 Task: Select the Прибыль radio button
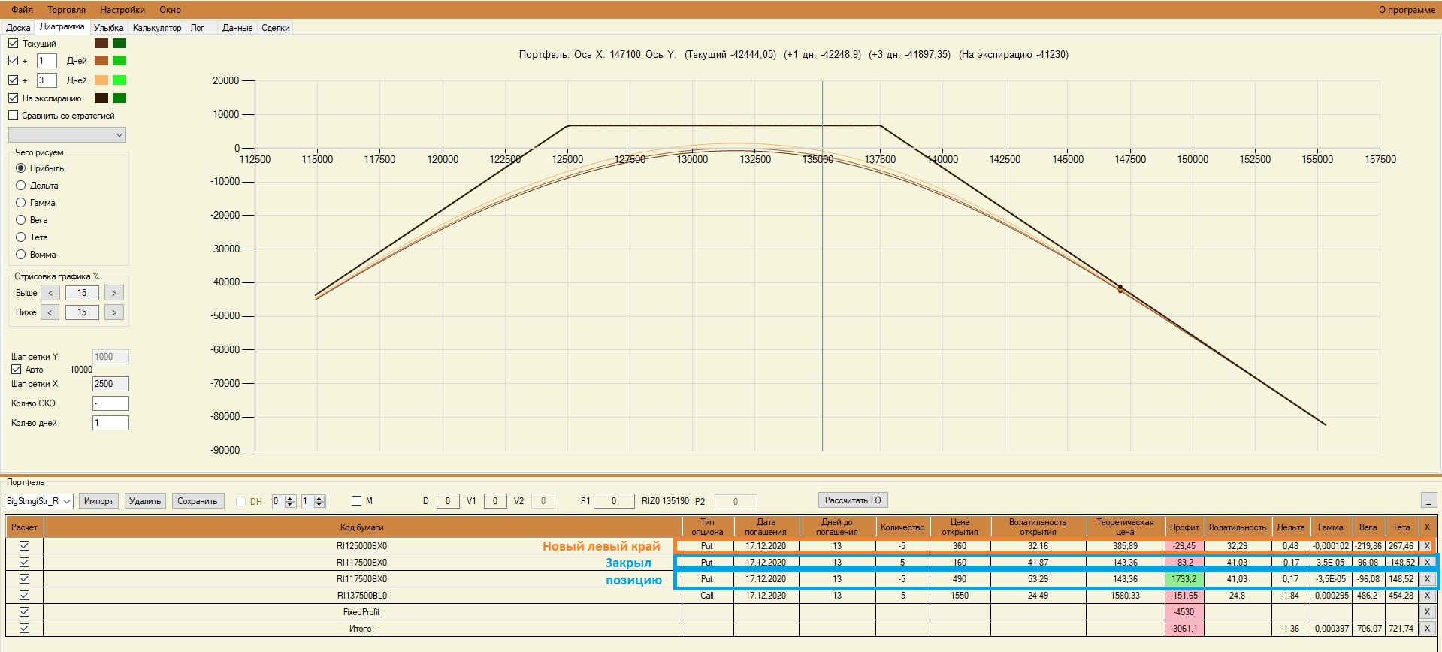[21, 168]
